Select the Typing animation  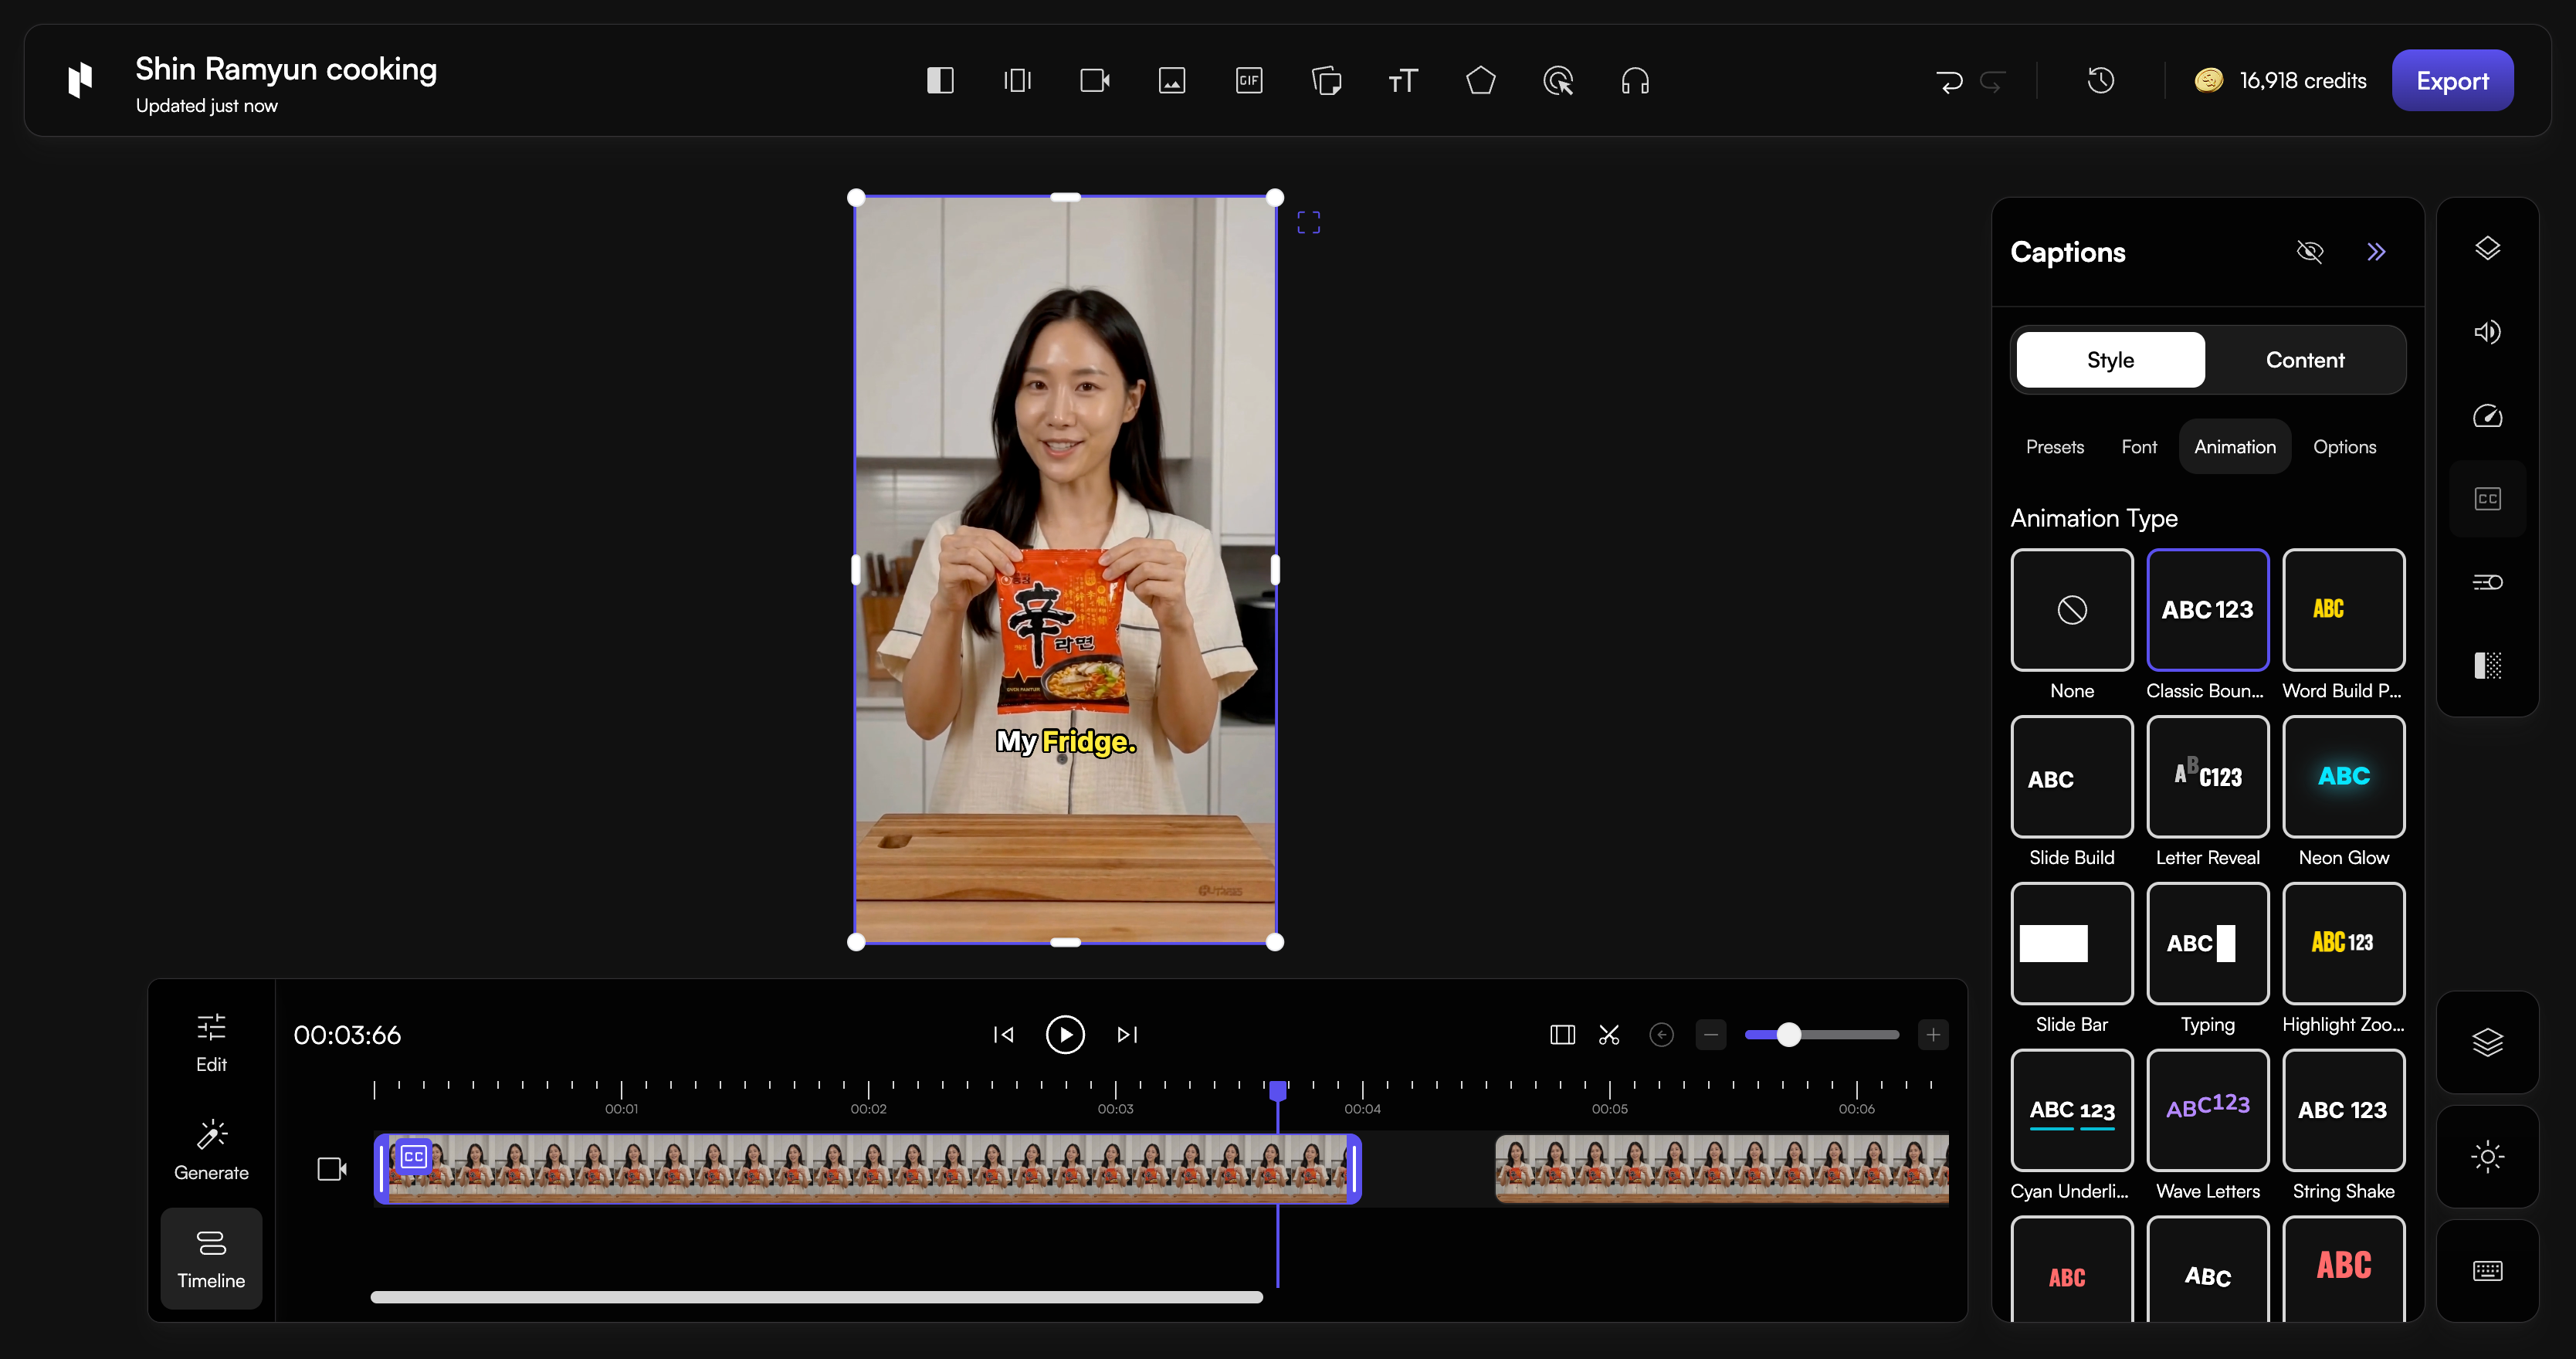2207,944
